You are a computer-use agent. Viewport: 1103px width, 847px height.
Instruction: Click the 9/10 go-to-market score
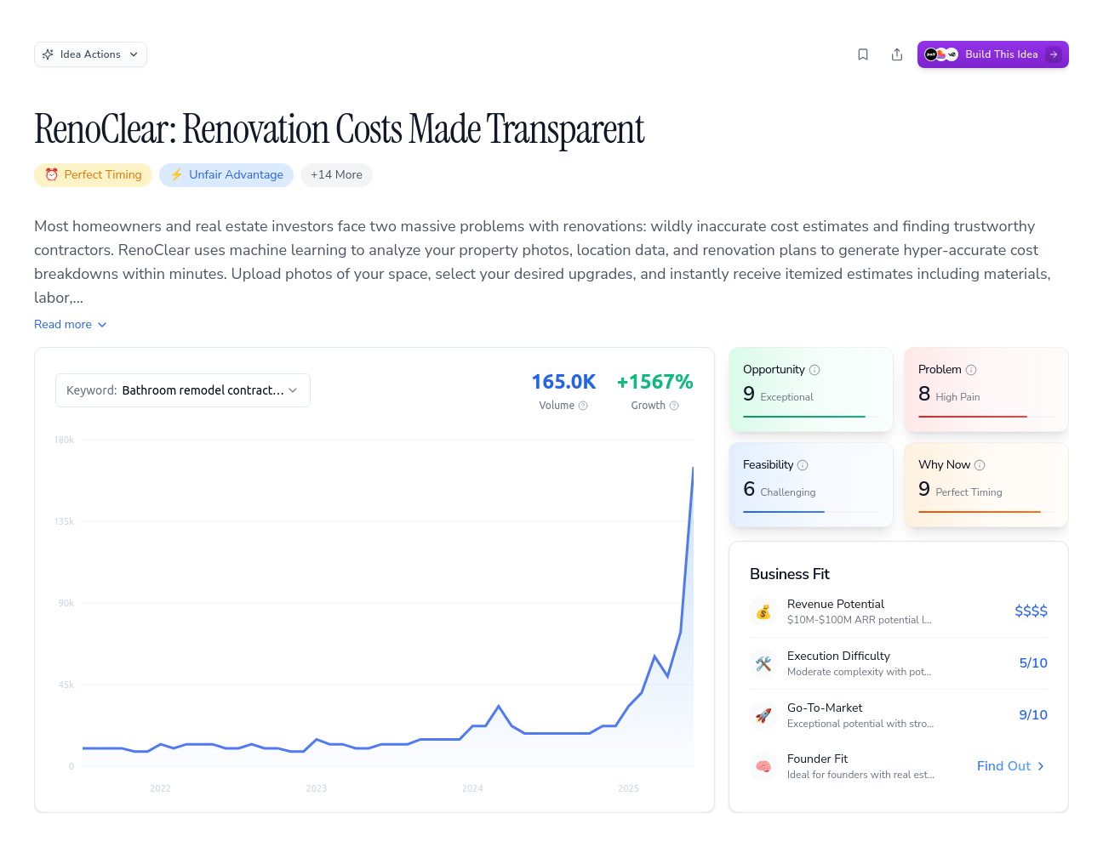coord(1033,715)
